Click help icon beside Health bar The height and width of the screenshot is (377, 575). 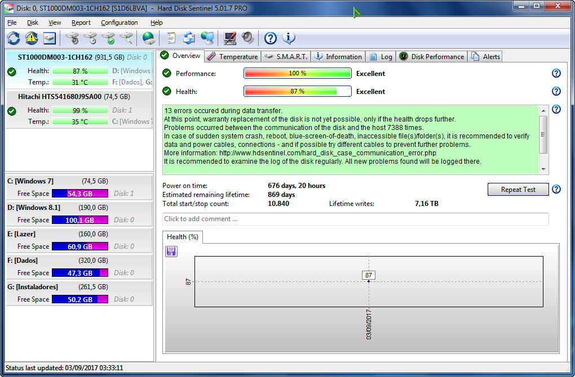pyautogui.click(x=556, y=91)
